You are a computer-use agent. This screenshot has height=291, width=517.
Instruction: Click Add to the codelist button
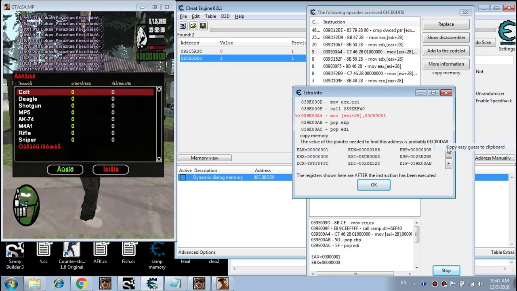pyautogui.click(x=446, y=51)
